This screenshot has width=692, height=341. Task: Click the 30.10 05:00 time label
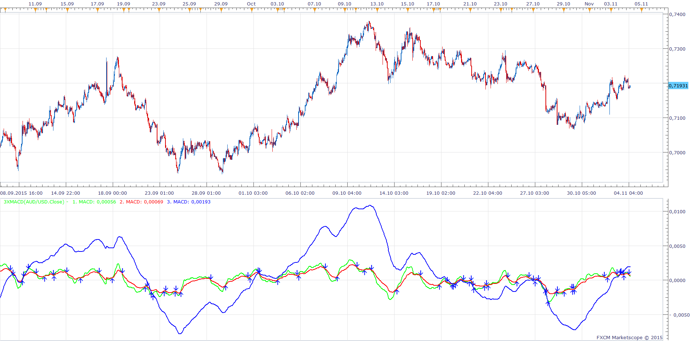tap(581, 193)
